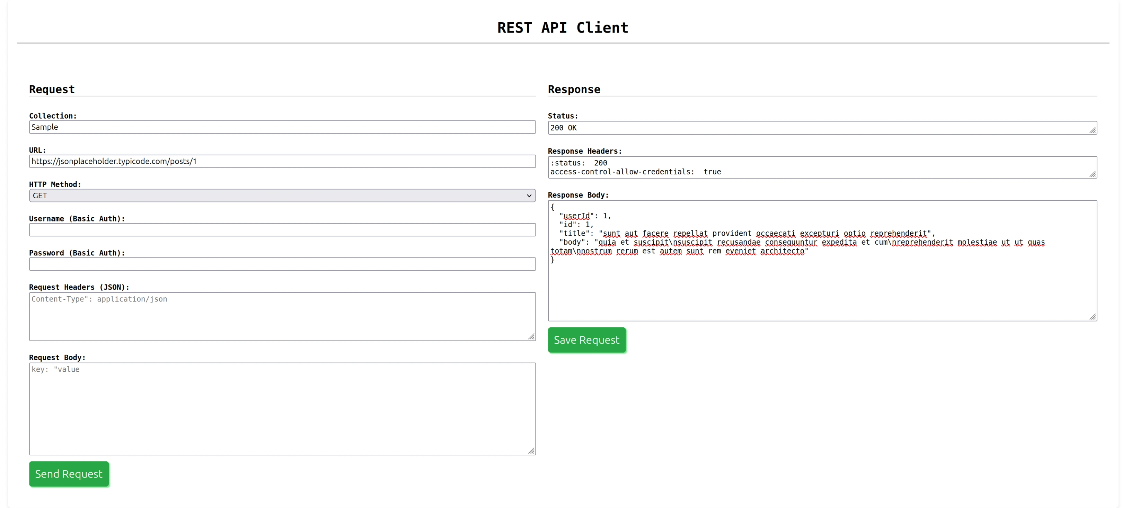
Task: Click the resize grip on Response Body
Action: 1093,317
